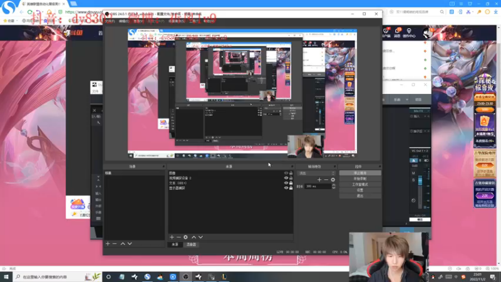
Task: Click the mixer M mute button
Action: pos(413,174)
